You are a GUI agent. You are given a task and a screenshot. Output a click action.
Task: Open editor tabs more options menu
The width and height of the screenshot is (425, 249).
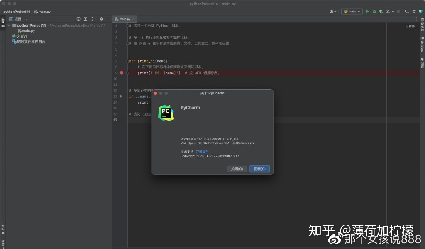coord(416,19)
